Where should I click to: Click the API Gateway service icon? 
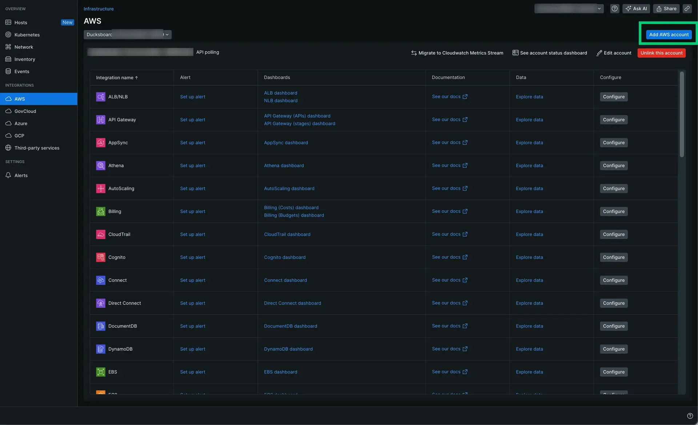[x=101, y=120]
